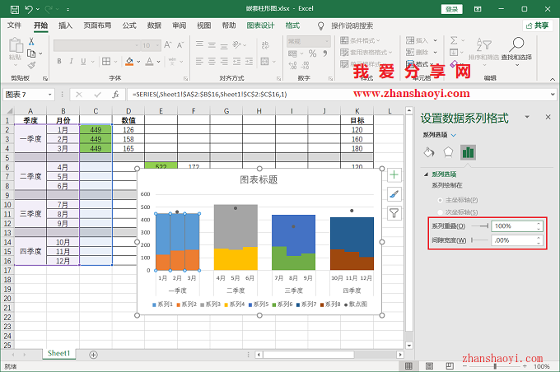Click the Insert Function fx icon
The image size is (560, 372).
115,95
